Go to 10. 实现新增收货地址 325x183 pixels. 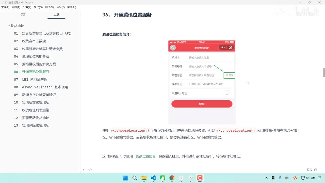[31, 102]
